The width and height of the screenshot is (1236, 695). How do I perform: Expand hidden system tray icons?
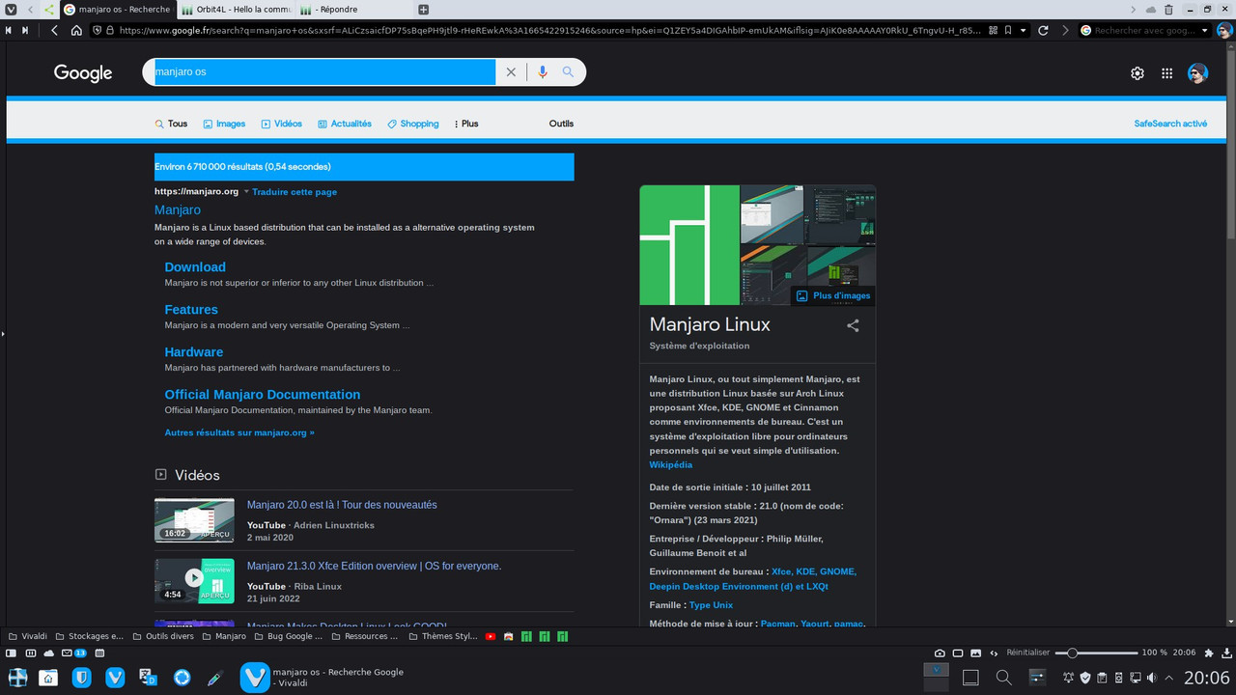tap(1168, 678)
